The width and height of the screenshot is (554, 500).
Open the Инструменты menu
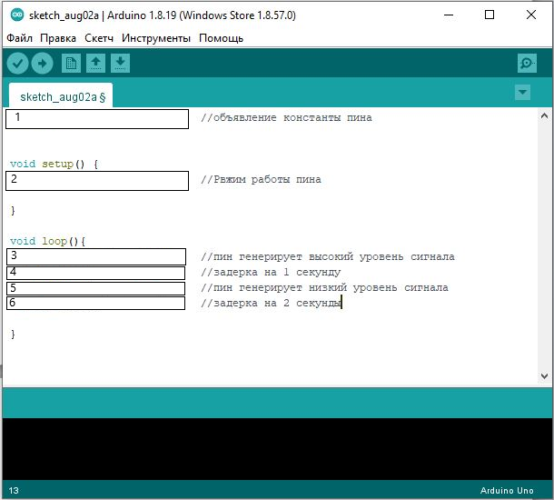tap(156, 38)
